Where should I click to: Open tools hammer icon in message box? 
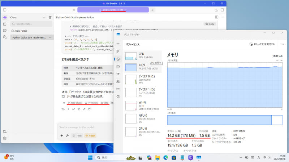[67, 136]
